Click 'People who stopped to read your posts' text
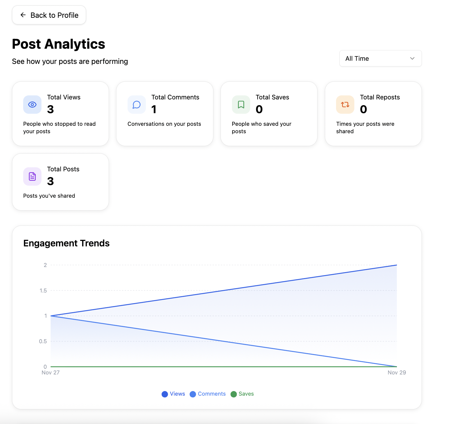The width and height of the screenshot is (461, 424). pyautogui.click(x=59, y=127)
